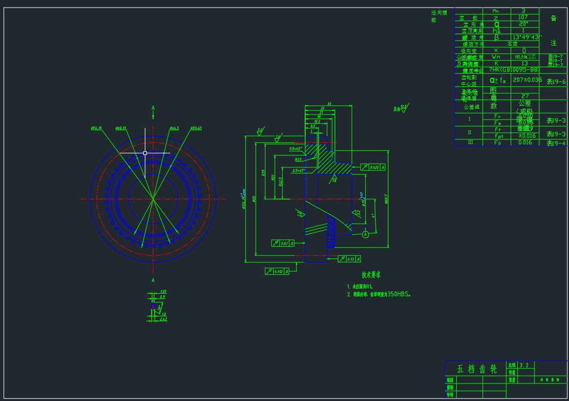Select the top dimension 33

pyautogui.click(x=329, y=104)
